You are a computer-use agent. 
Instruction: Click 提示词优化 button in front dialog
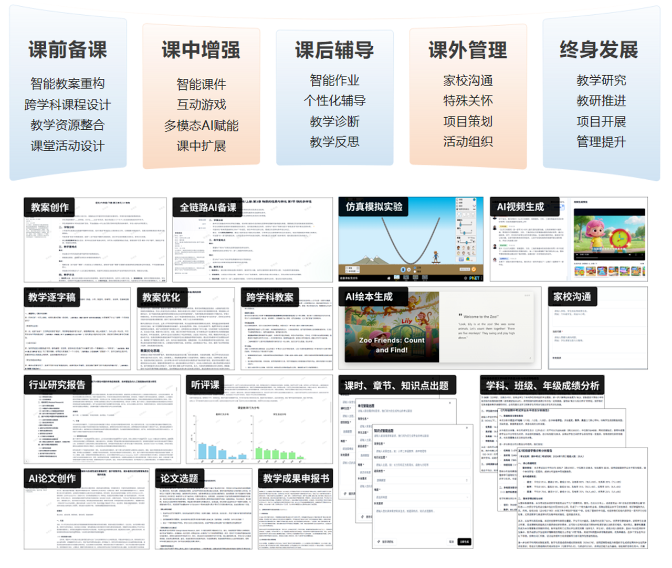[385, 542]
